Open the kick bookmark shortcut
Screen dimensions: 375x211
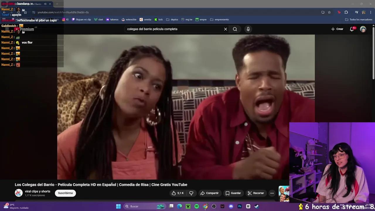pyautogui.click(x=158, y=19)
